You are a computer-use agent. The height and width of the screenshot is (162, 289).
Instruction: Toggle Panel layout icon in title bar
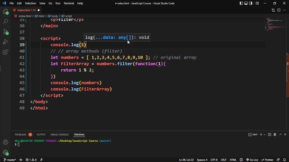[246, 3]
